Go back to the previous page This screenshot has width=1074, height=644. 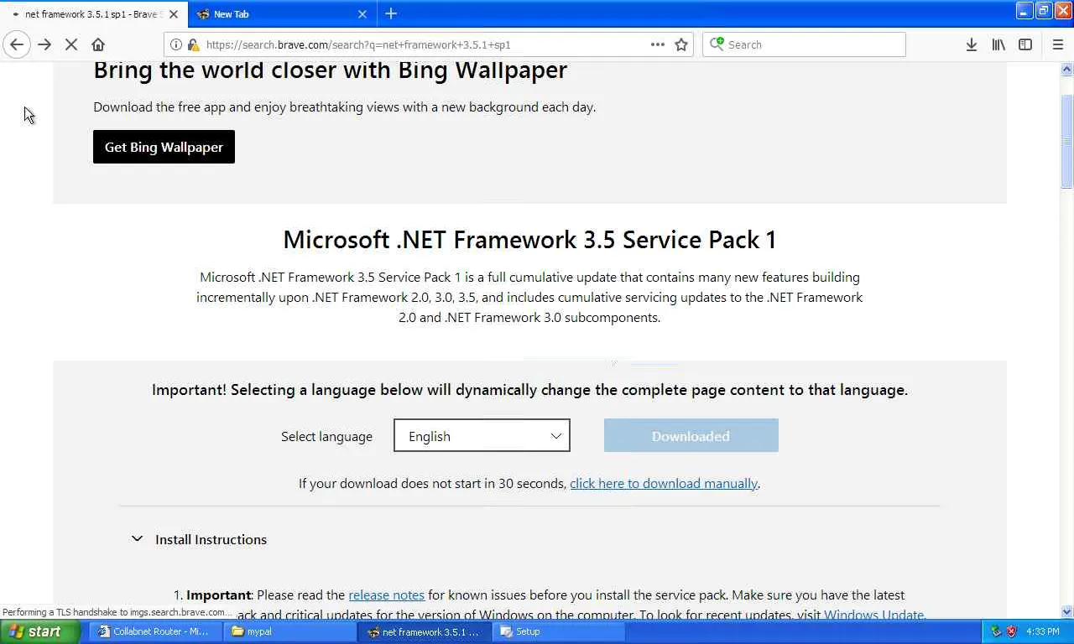pos(17,44)
